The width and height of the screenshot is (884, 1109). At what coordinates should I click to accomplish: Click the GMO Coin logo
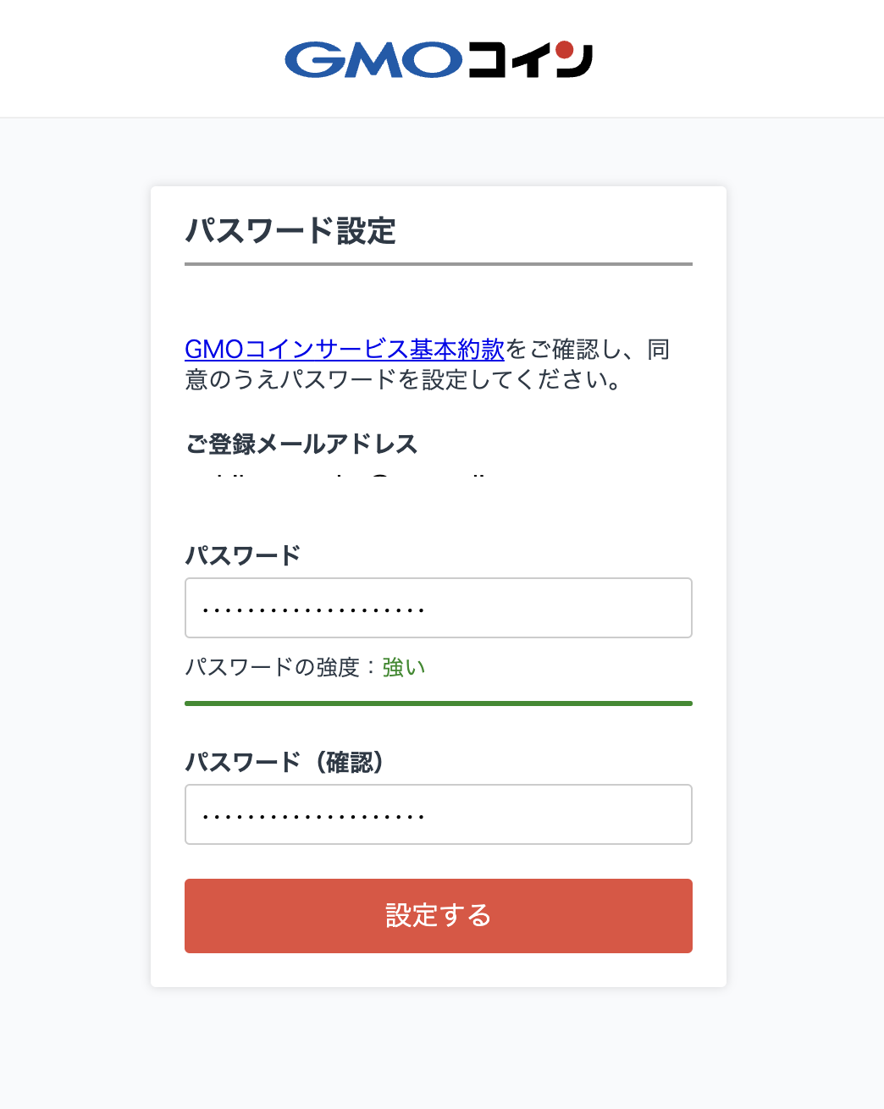[x=439, y=59]
